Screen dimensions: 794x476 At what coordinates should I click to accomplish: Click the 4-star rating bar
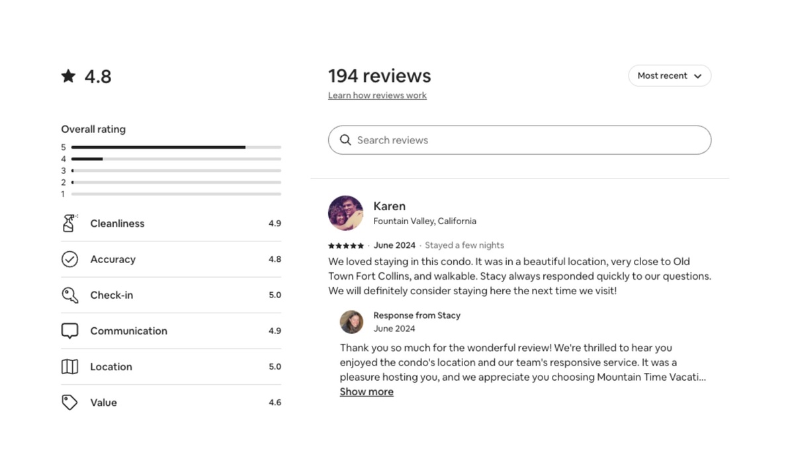tap(175, 159)
